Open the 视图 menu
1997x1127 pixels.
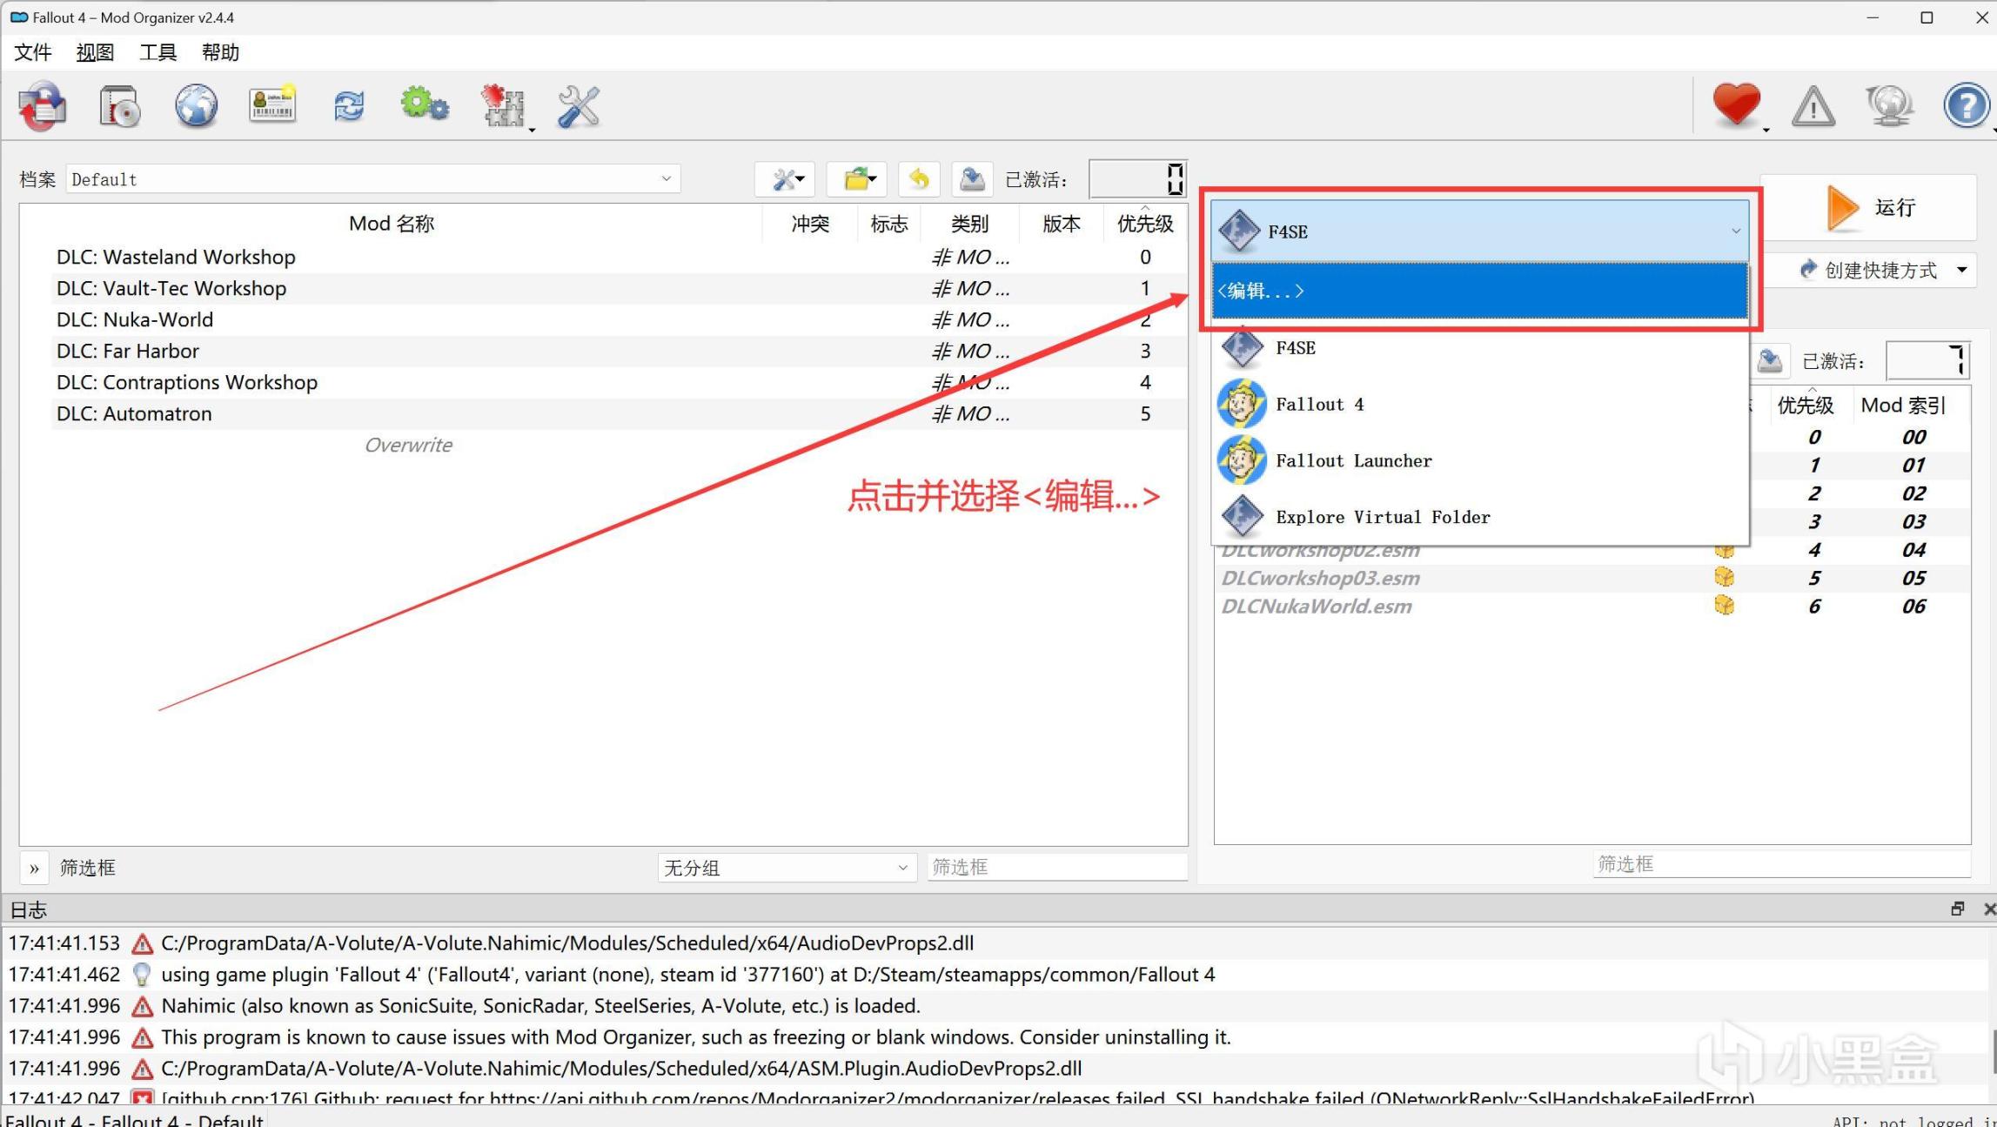click(x=95, y=52)
